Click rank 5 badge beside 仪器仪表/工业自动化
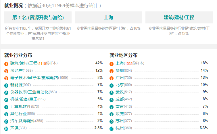 click(x=6, y=93)
